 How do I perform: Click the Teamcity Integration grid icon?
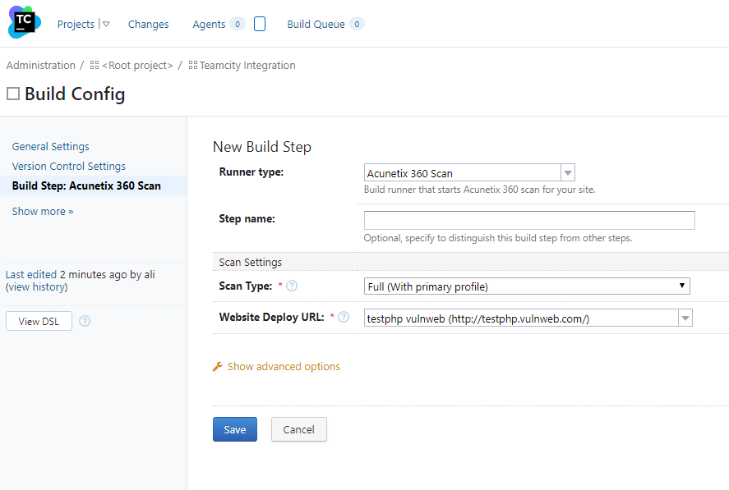coord(193,65)
